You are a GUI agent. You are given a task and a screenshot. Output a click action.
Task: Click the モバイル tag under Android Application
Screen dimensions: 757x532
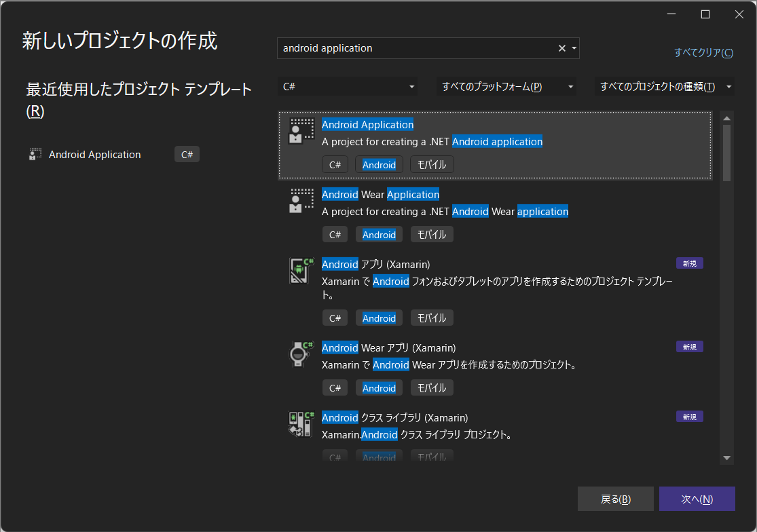coord(432,164)
